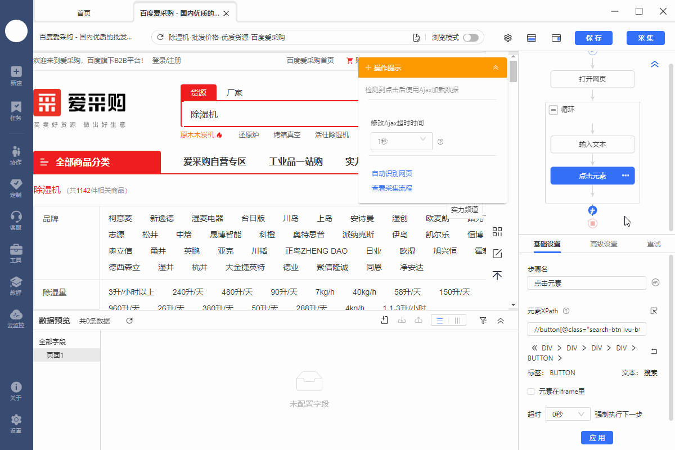
Task: Click the element picker icon beside 元素XPath
Action: (654, 310)
